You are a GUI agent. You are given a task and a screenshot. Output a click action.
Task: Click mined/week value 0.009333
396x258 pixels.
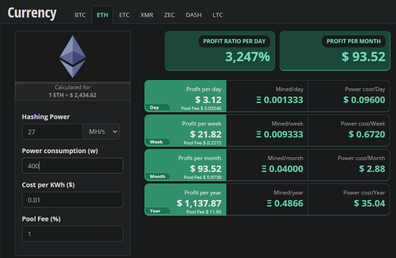point(280,134)
